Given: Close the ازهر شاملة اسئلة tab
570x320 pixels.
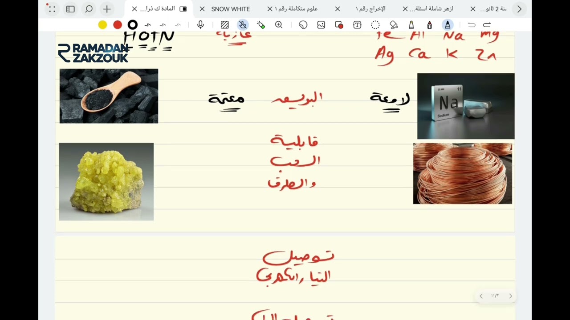Looking at the screenshot, I should point(405,9).
